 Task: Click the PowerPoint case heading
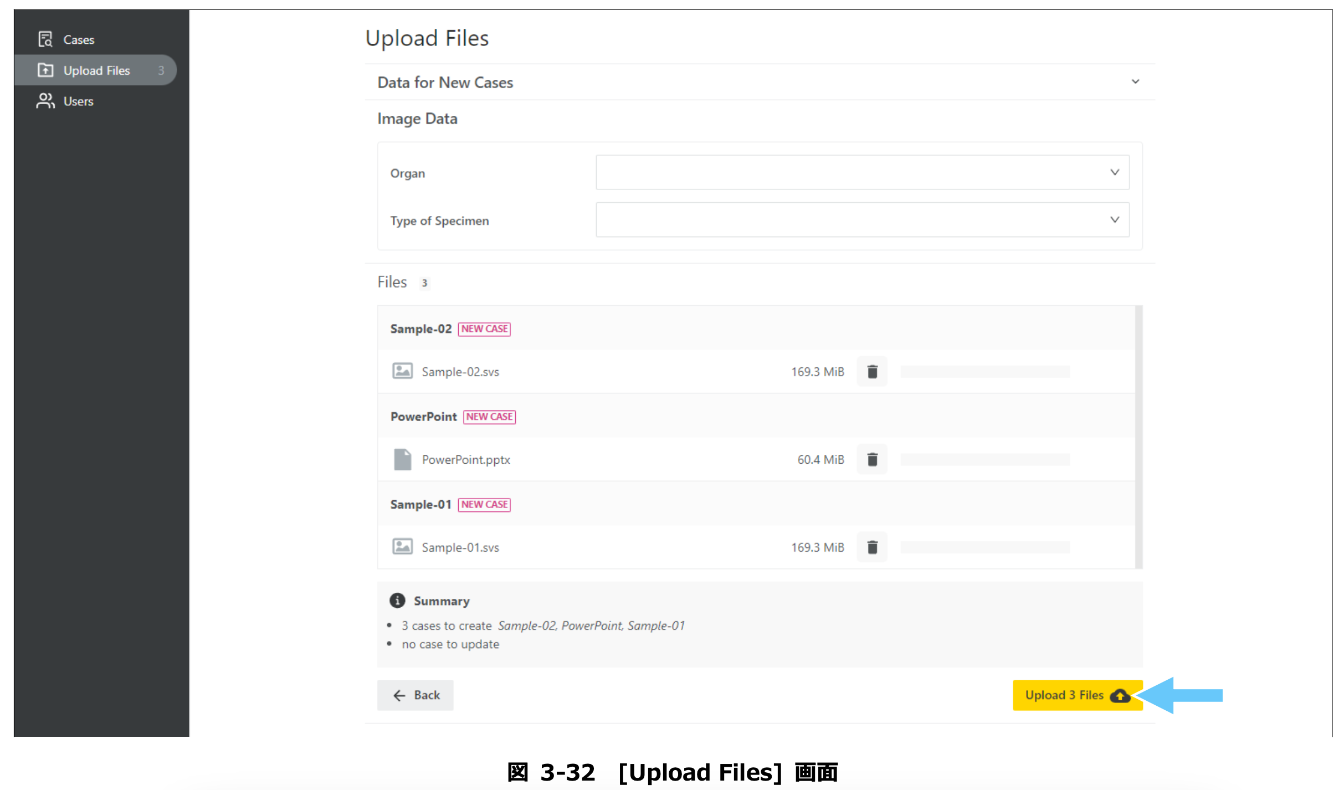coord(424,417)
